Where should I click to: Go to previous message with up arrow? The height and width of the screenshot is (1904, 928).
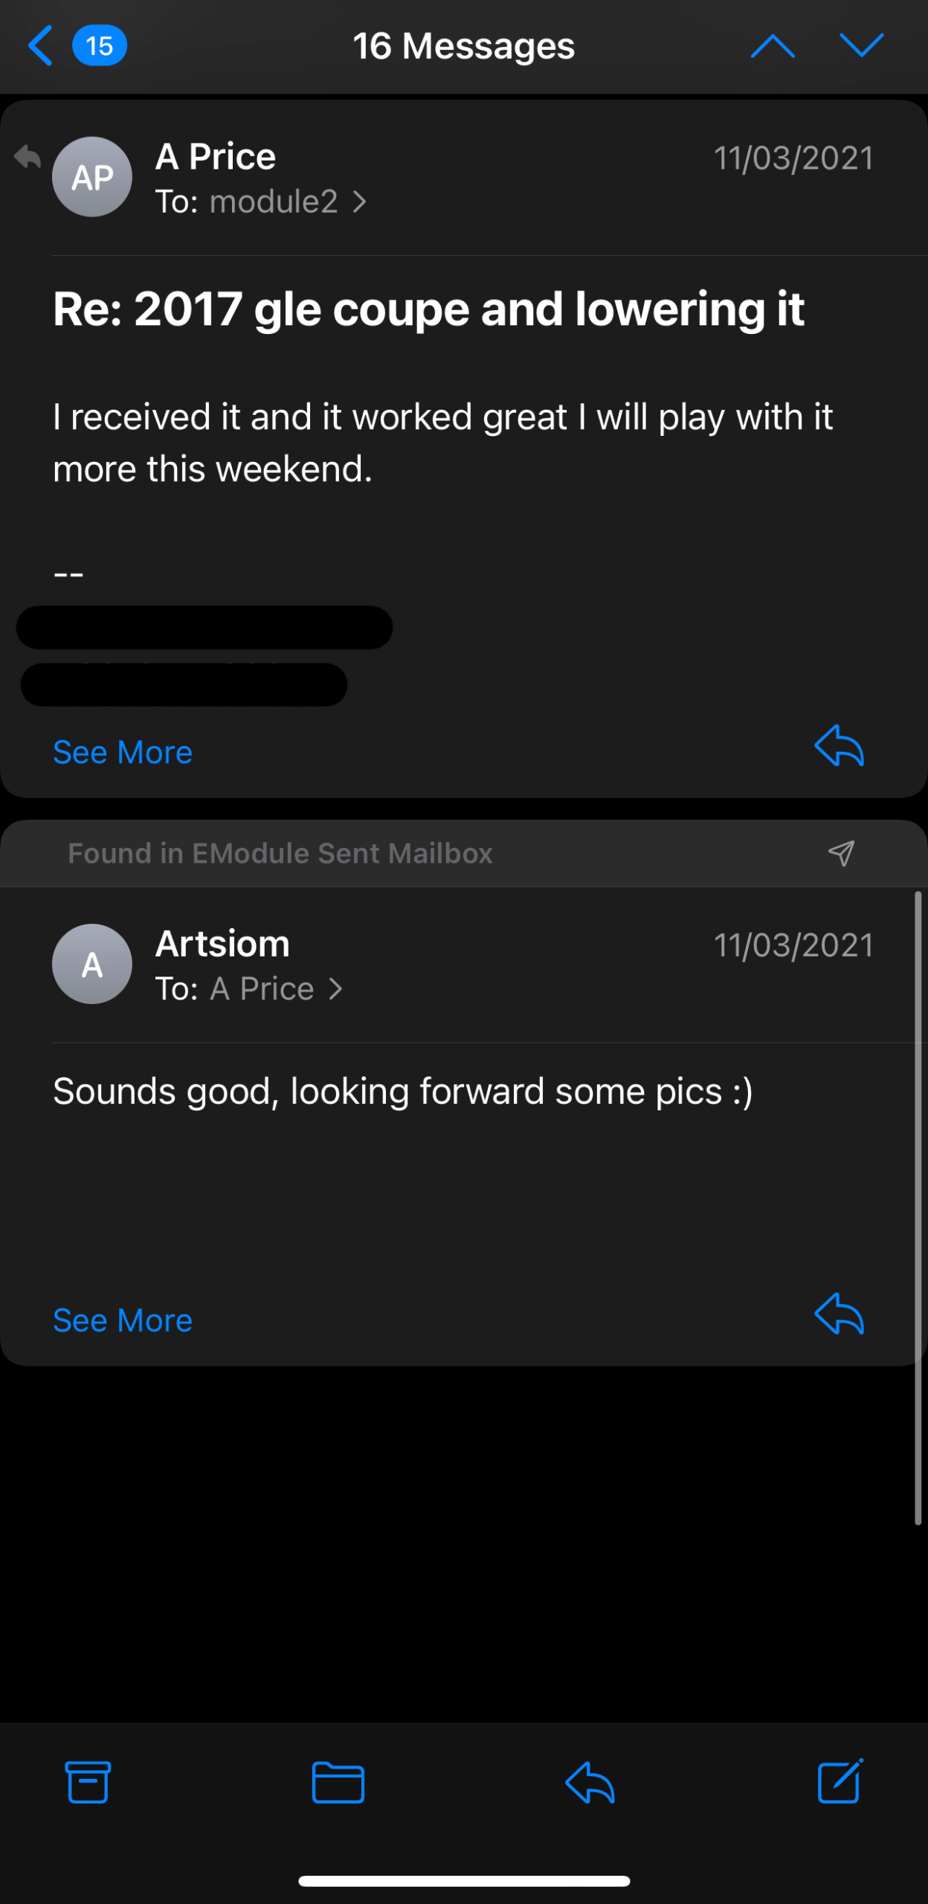click(773, 46)
